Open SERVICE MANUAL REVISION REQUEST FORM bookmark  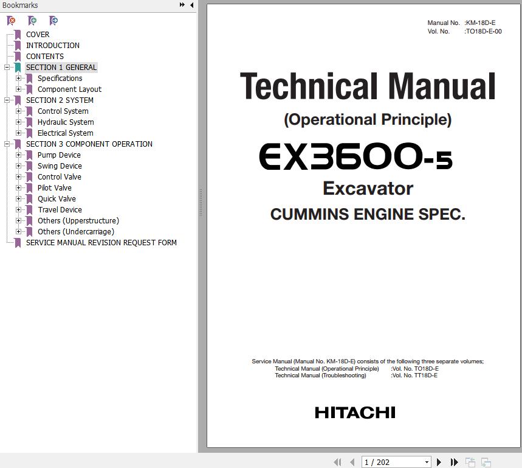click(101, 243)
